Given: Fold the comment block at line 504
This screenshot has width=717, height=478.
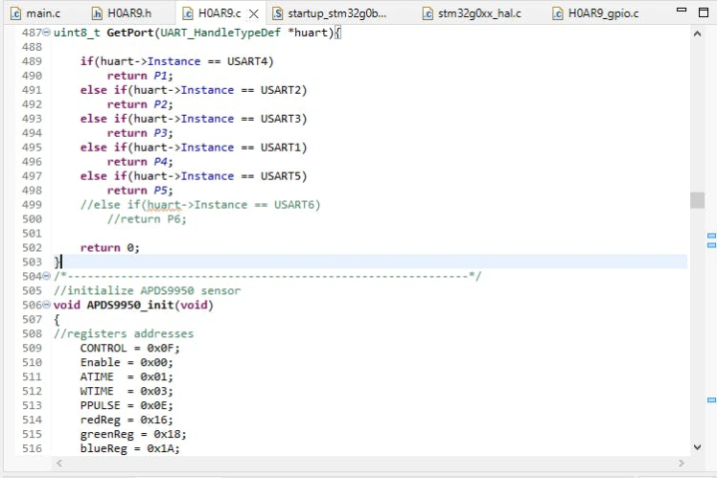Looking at the screenshot, I should [x=49, y=277].
